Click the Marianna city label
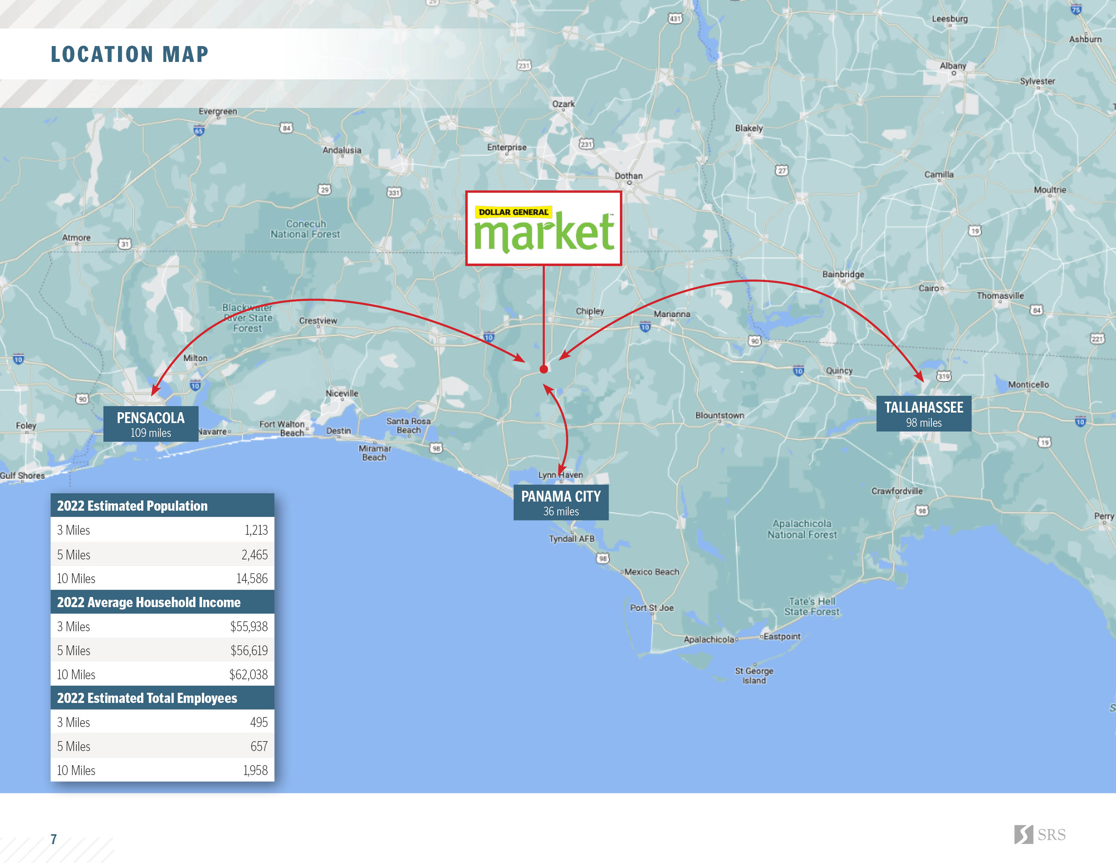 (x=672, y=314)
